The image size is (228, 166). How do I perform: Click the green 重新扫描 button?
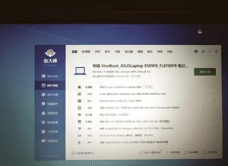(205, 72)
